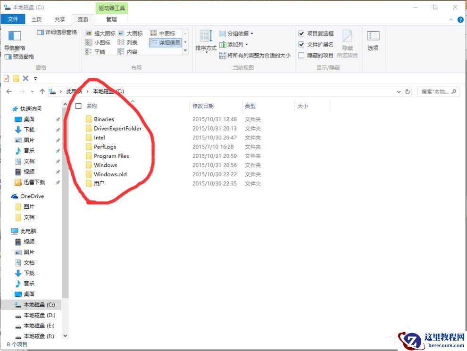Viewport: 467px width, 351px height.
Task: Navigate up using the up-arrow button
Action: (x=43, y=91)
